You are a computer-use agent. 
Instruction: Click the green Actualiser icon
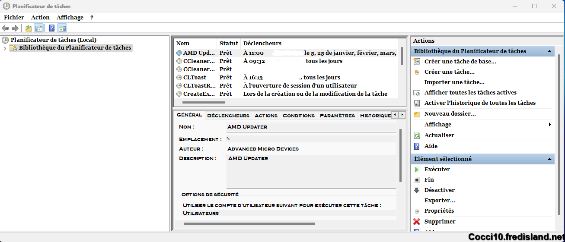(x=417, y=135)
